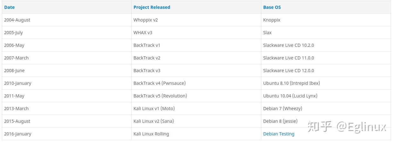The height and width of the screenshot is (144, 396).
Task: Select the 2004-August date cell
Action: 17,20
